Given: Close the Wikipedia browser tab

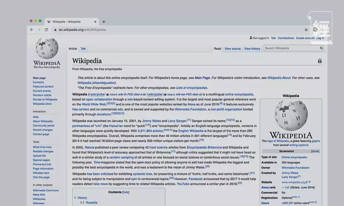Looking at the screenshot, I should [x=95, y=22].
